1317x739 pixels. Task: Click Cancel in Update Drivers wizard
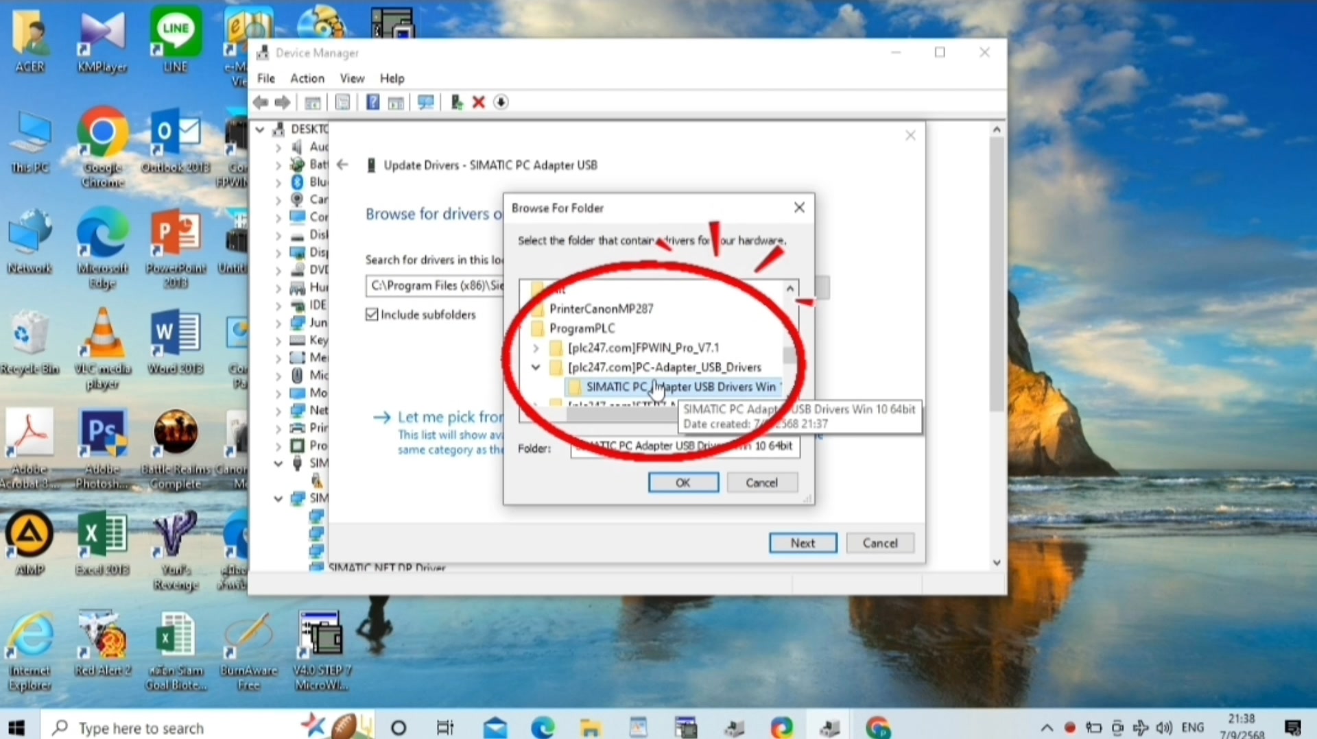[x=880, y=543]
